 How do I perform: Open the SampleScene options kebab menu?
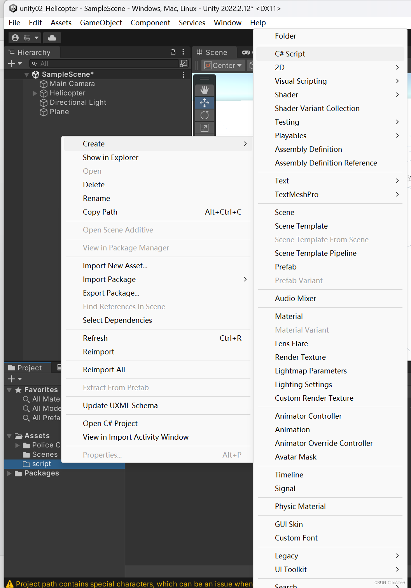[x=184, y=74]
